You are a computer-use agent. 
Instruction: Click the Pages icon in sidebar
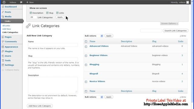pos(3,37)
